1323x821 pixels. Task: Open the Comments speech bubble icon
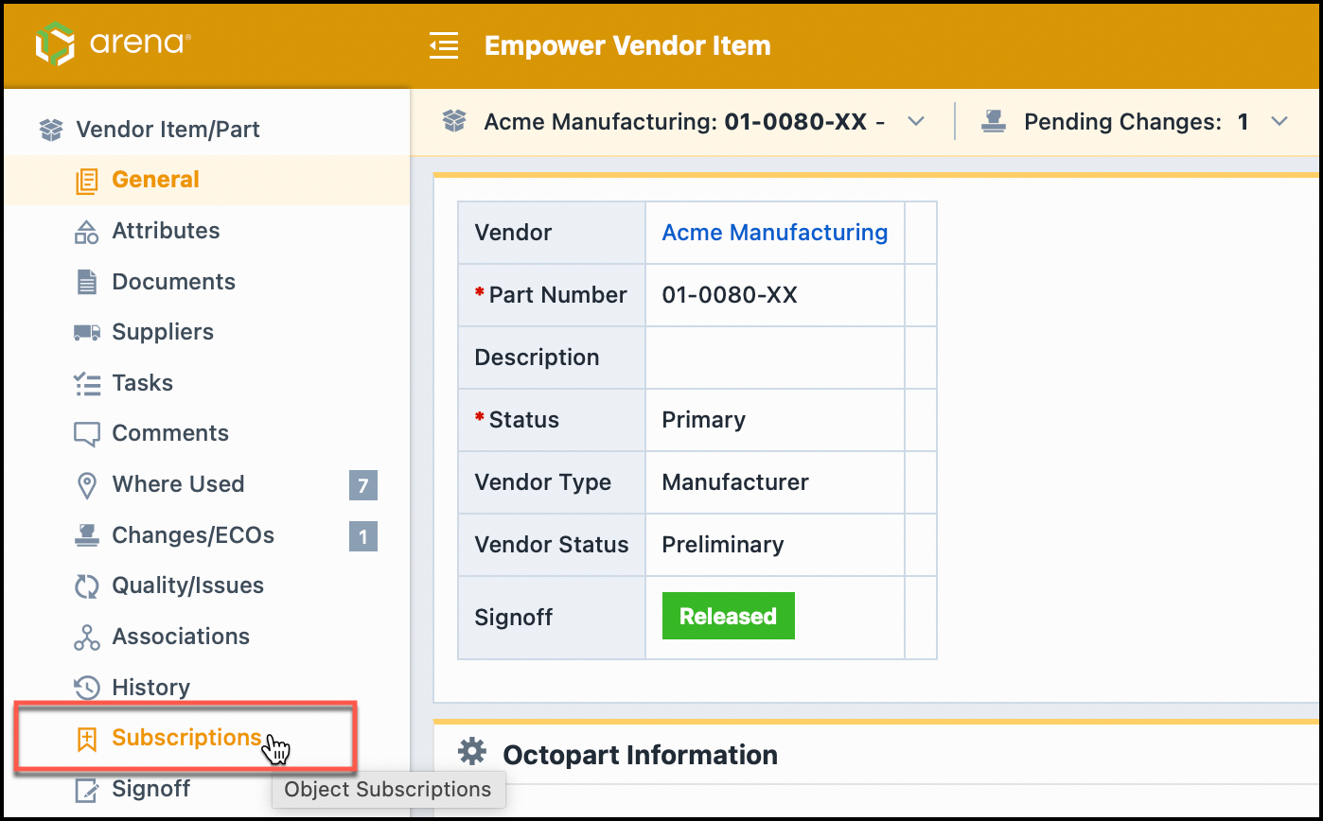[x=86, y=432]
